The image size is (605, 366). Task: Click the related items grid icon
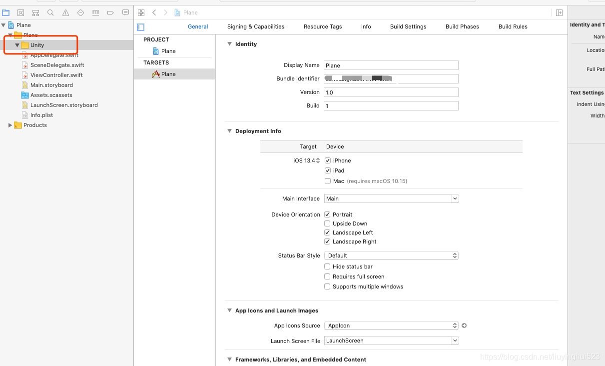pos(141,12)
